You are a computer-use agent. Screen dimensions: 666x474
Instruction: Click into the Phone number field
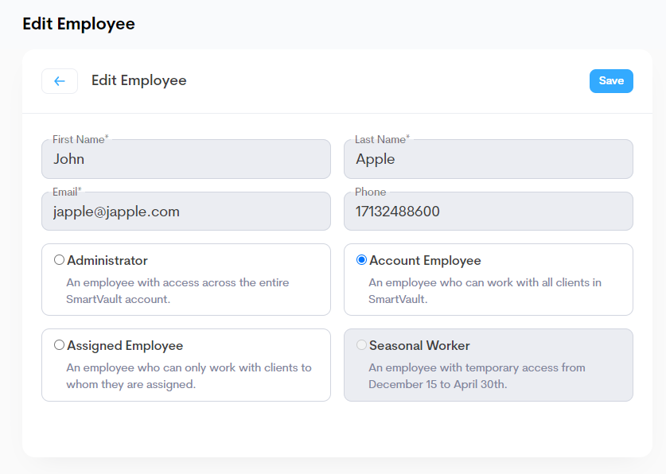pos(488,212)
